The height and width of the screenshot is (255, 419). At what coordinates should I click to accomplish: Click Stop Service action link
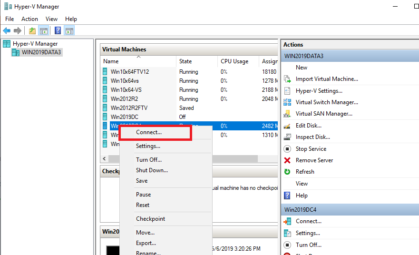(311, 149)
